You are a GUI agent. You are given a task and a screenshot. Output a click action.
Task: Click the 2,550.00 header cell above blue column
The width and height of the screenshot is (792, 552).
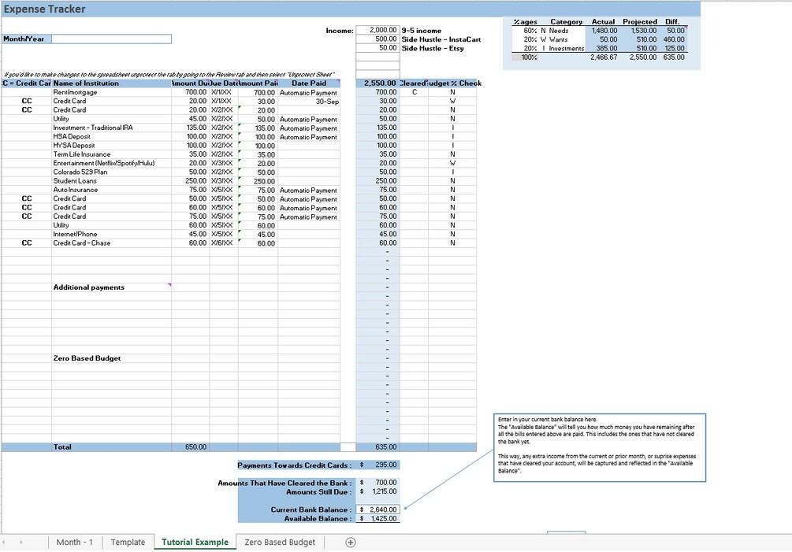point(377,83)
